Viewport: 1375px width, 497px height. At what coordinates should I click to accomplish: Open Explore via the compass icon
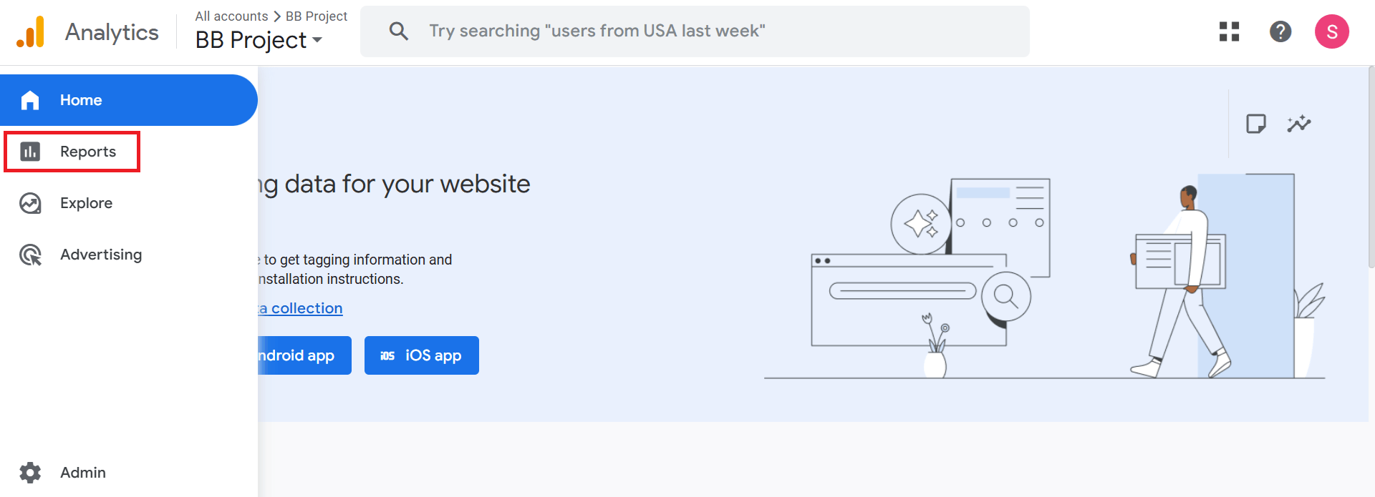coord(30,203)
